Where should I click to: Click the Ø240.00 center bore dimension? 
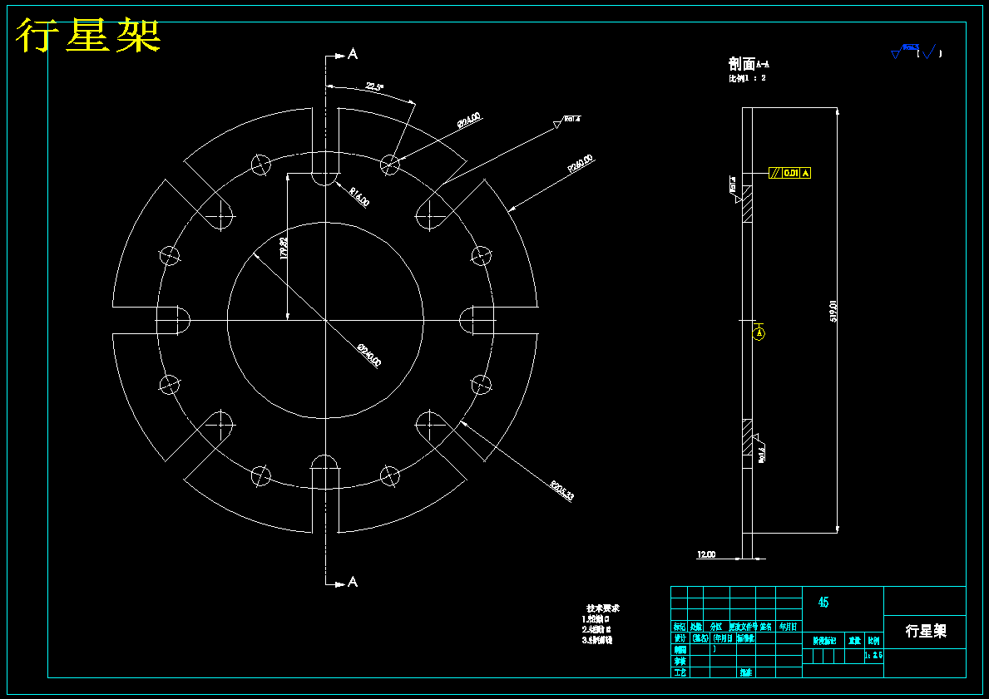coord(369,356)
